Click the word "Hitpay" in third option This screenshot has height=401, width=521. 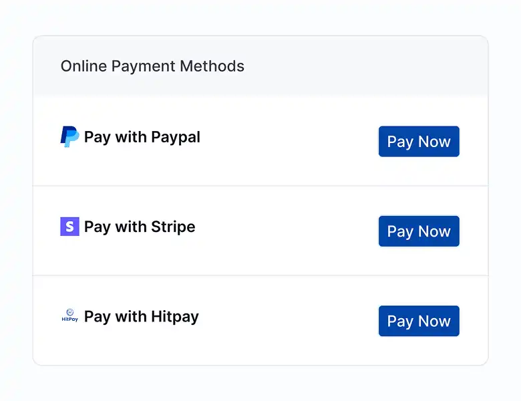(175, 316)
